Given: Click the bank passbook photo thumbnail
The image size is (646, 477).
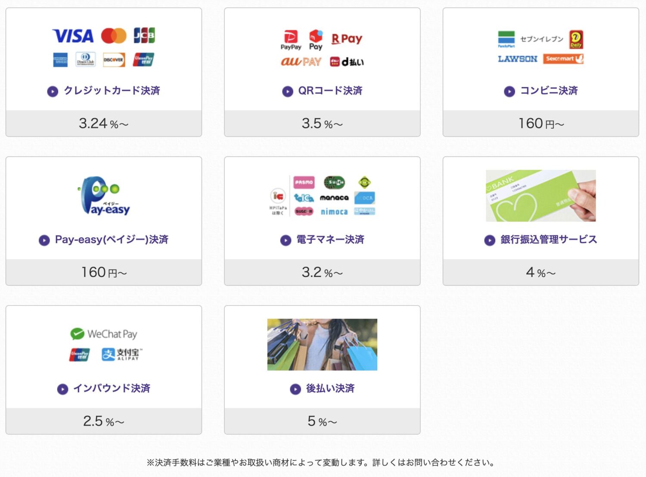Looking at the screenshot, I should coord(540,196).
